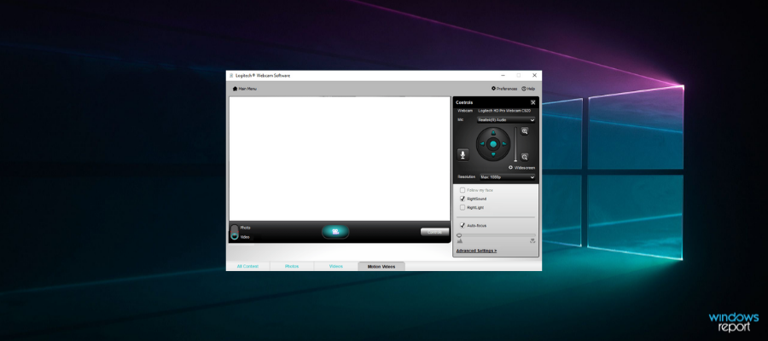Click the center reset button of pan control
This screenshot has height=341, width=768.
pyautogui.click(x=492, y=144)
